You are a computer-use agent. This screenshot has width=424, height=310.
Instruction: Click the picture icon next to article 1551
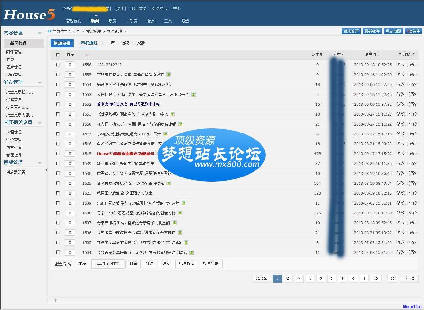(x=172, y=114)
